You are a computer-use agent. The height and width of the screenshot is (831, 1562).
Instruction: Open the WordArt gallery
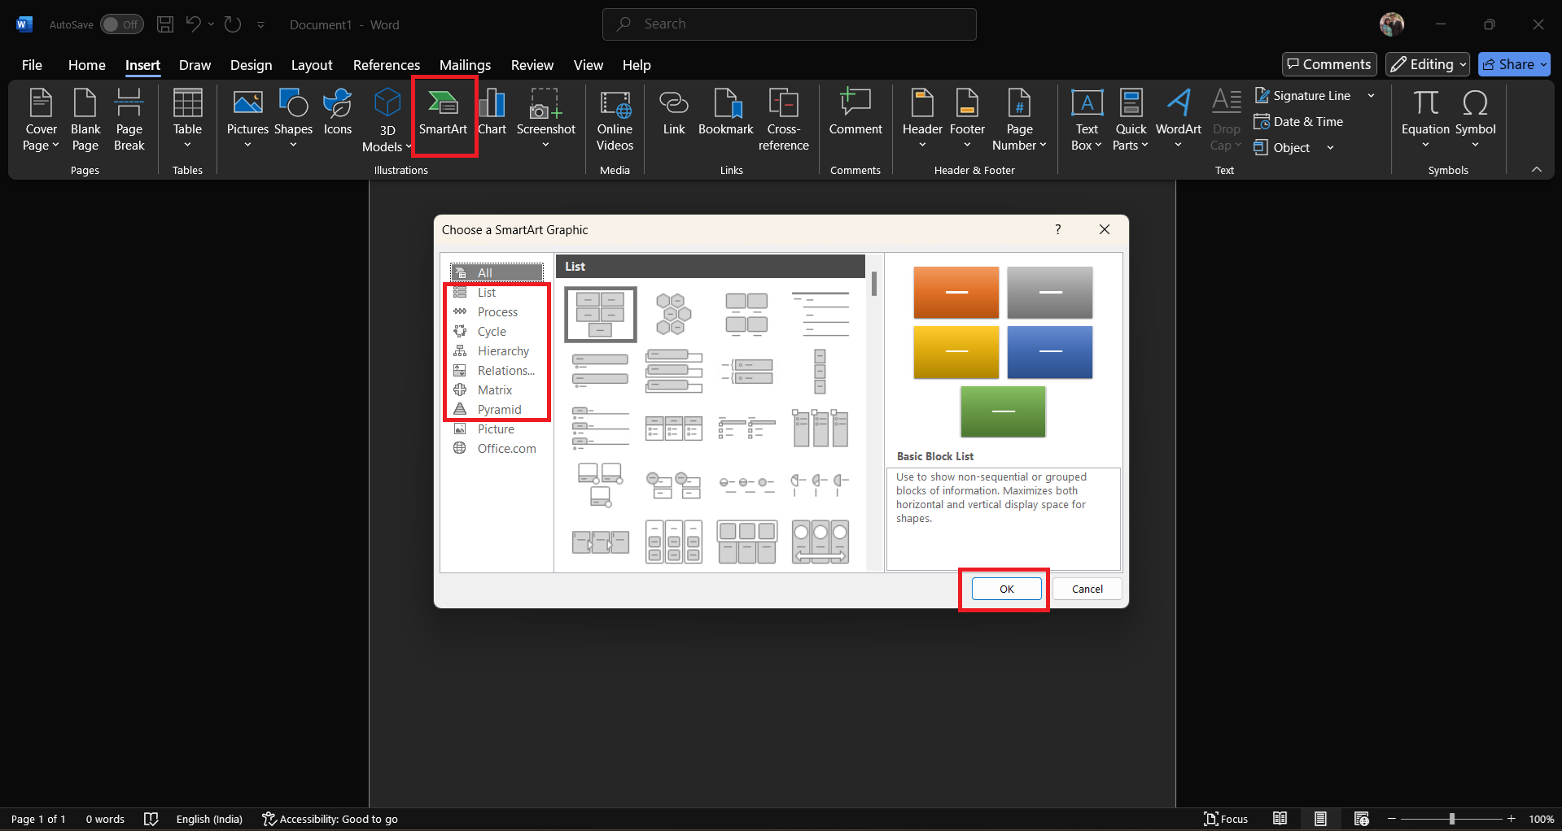(x=1178, y=120)
